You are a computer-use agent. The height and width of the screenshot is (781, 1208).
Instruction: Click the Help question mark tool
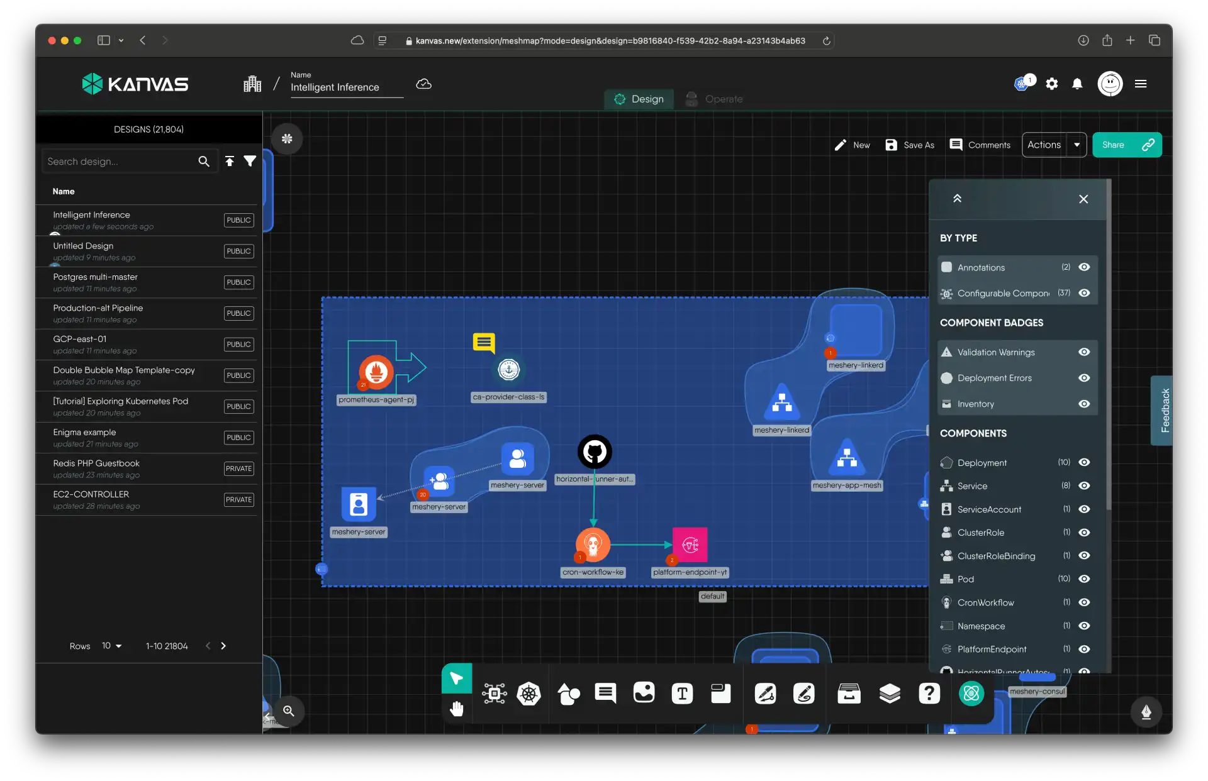pyautogui.click(x=929, y=694)
